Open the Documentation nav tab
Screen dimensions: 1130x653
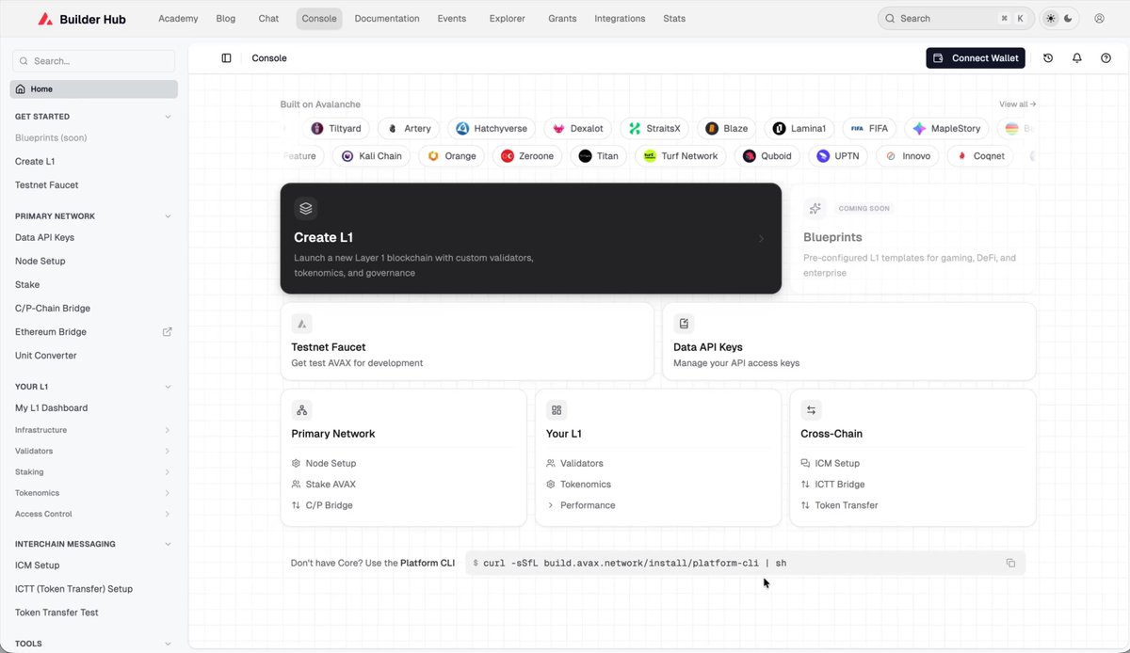(x=387, y=19)
